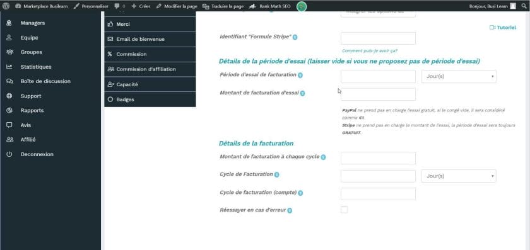Click the Cycle de Facturation number field

[378, 176]
